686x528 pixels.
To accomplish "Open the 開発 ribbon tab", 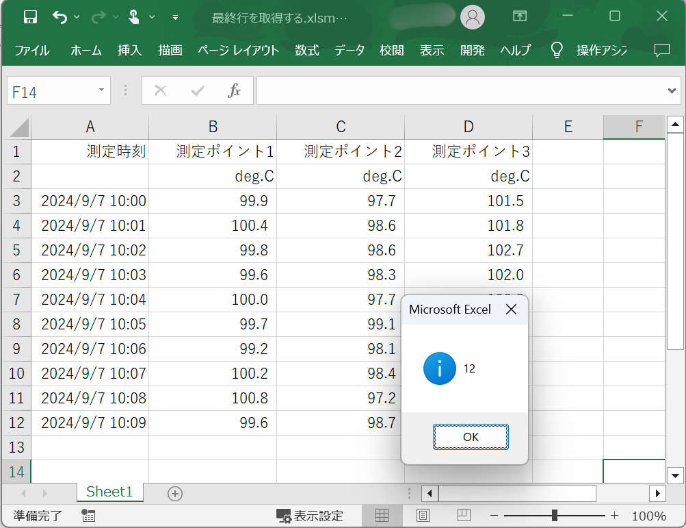I will pyautogui.click(x=473, y=51).
